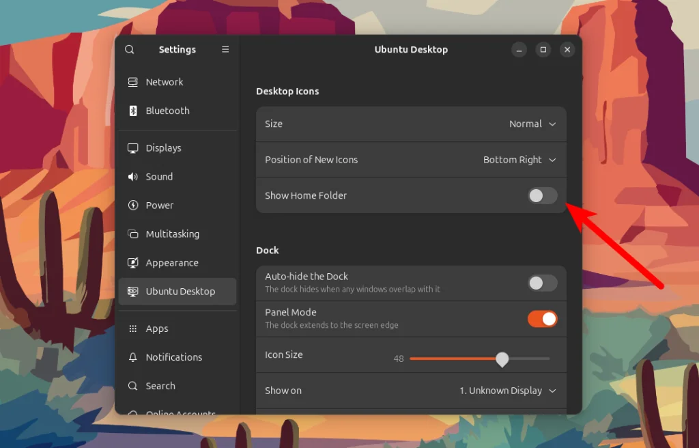
Task: Turn on Auto-hide the Dock
Action: pyautogui.click(x=542, y=283)
